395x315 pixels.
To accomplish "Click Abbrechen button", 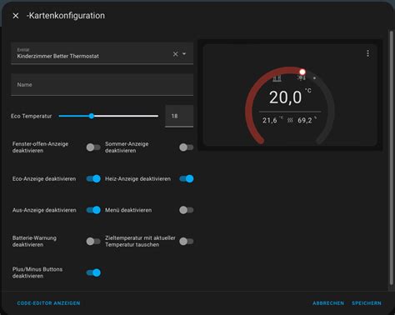I will click(x=328, y=303).
